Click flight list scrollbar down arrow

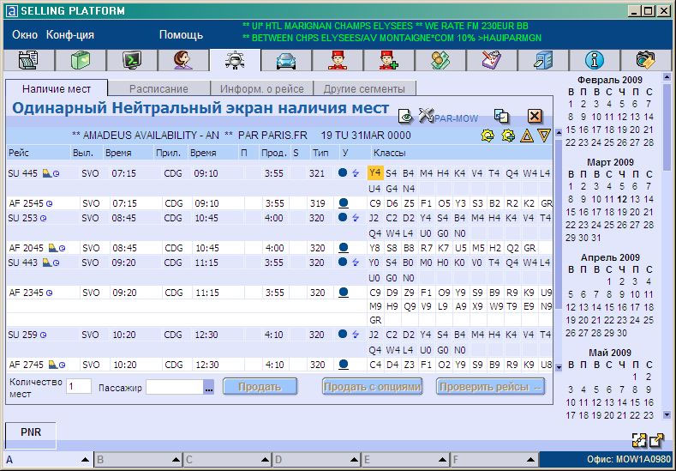click(x=559, y=367)
